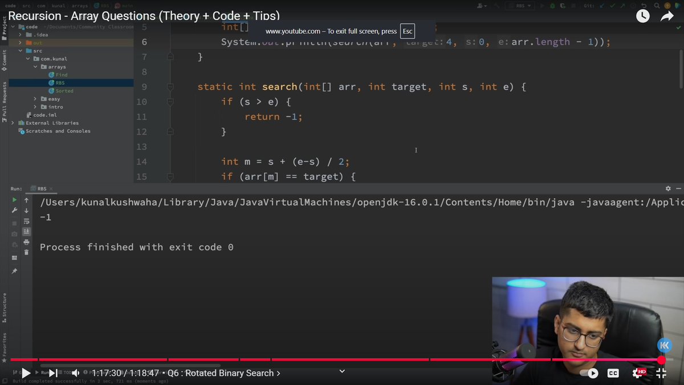Expand the easy package
The width and height of the screenshot is (684, 385).
[35, 99]
